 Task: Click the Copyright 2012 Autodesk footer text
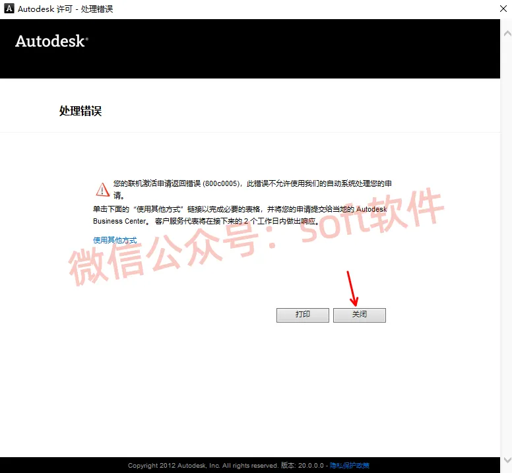point(203,465)
